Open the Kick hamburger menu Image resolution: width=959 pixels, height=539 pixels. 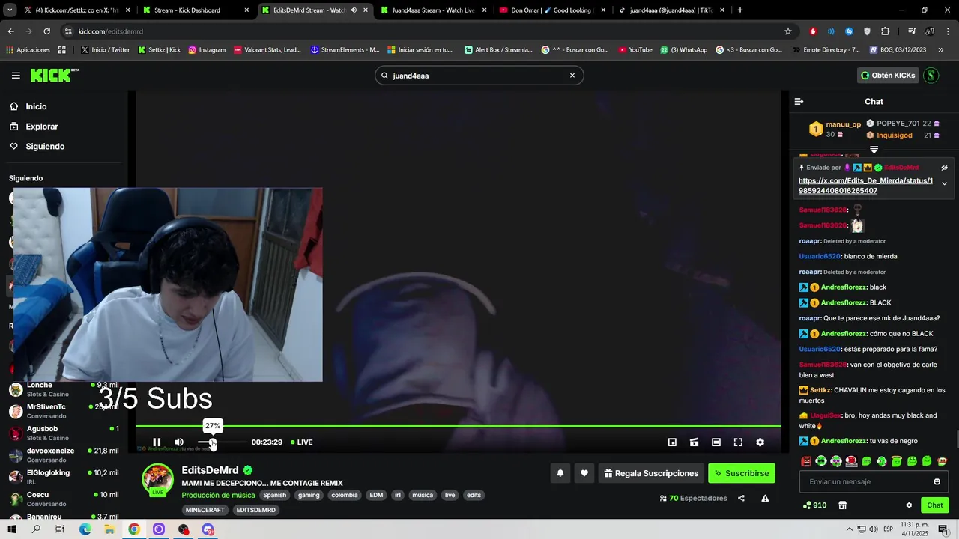[x=16, y=76]
